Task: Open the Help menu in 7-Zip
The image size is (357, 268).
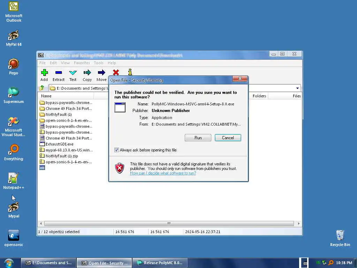Action: (112, 63)
